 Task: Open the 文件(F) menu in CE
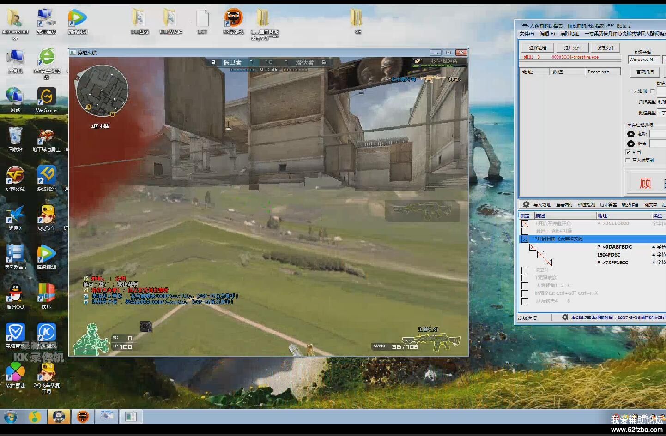coord(527,34)
